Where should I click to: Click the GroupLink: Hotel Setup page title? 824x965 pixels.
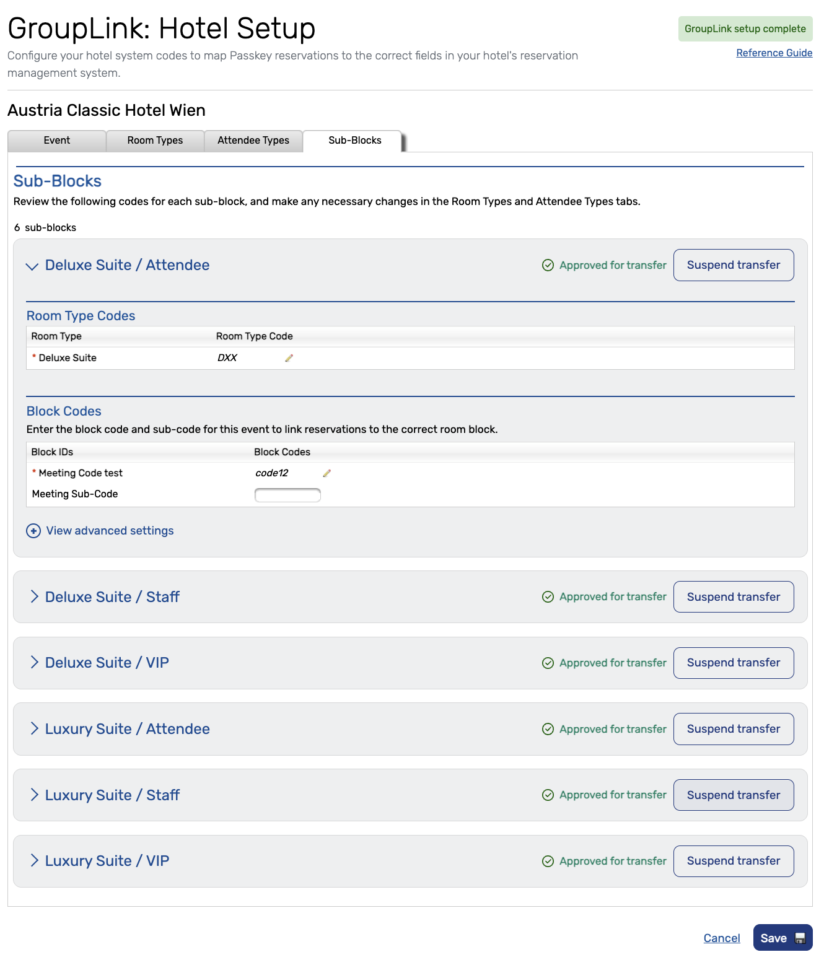pyautogui.click(x=162, y=28)
